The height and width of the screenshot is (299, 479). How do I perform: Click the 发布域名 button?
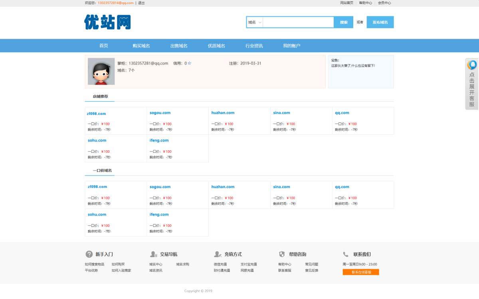[380, 22]
